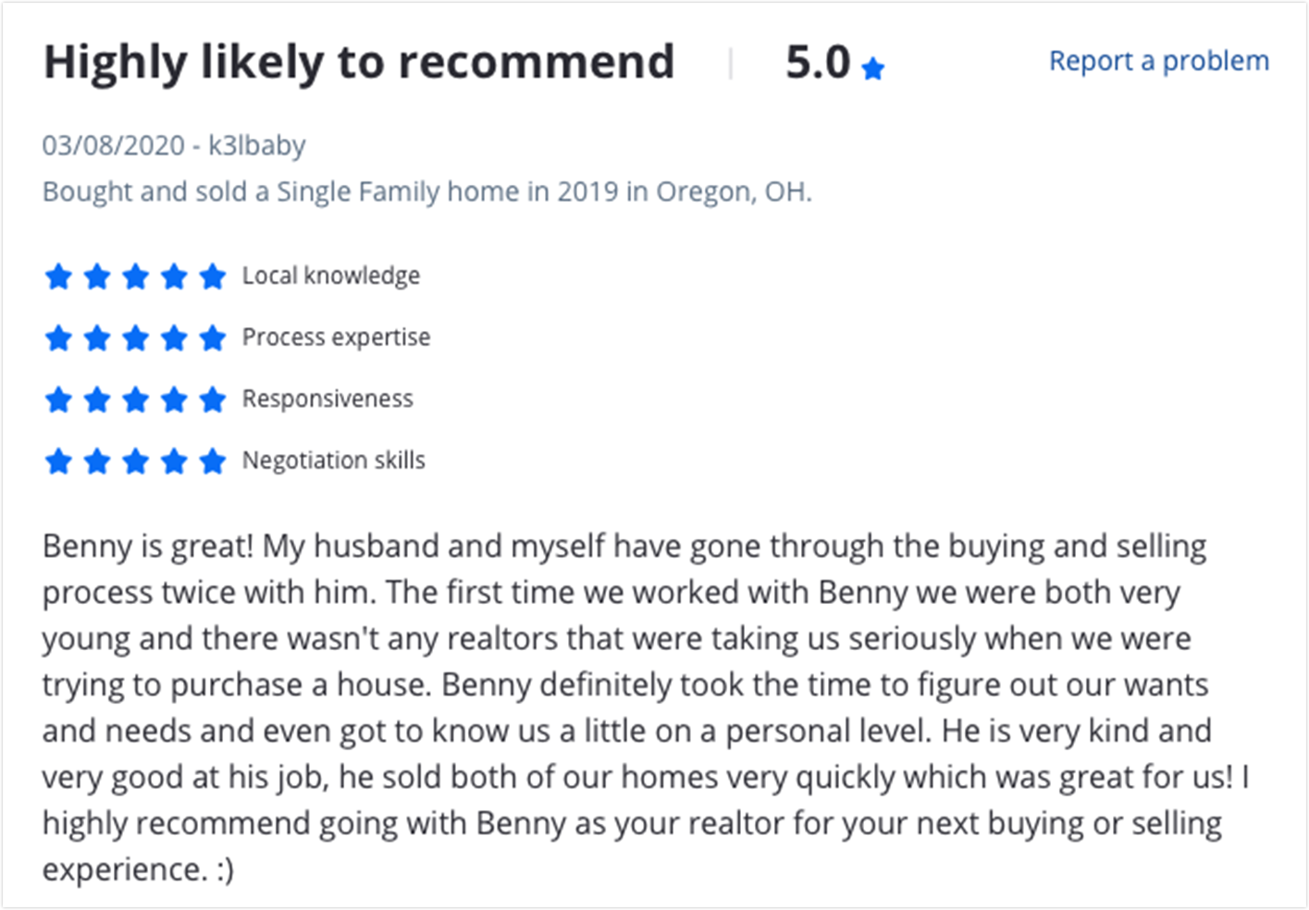Viewport: 1309px width, 910px height.
Task: Click the fifth star of Responsiveness
Action: click(213, 400)
